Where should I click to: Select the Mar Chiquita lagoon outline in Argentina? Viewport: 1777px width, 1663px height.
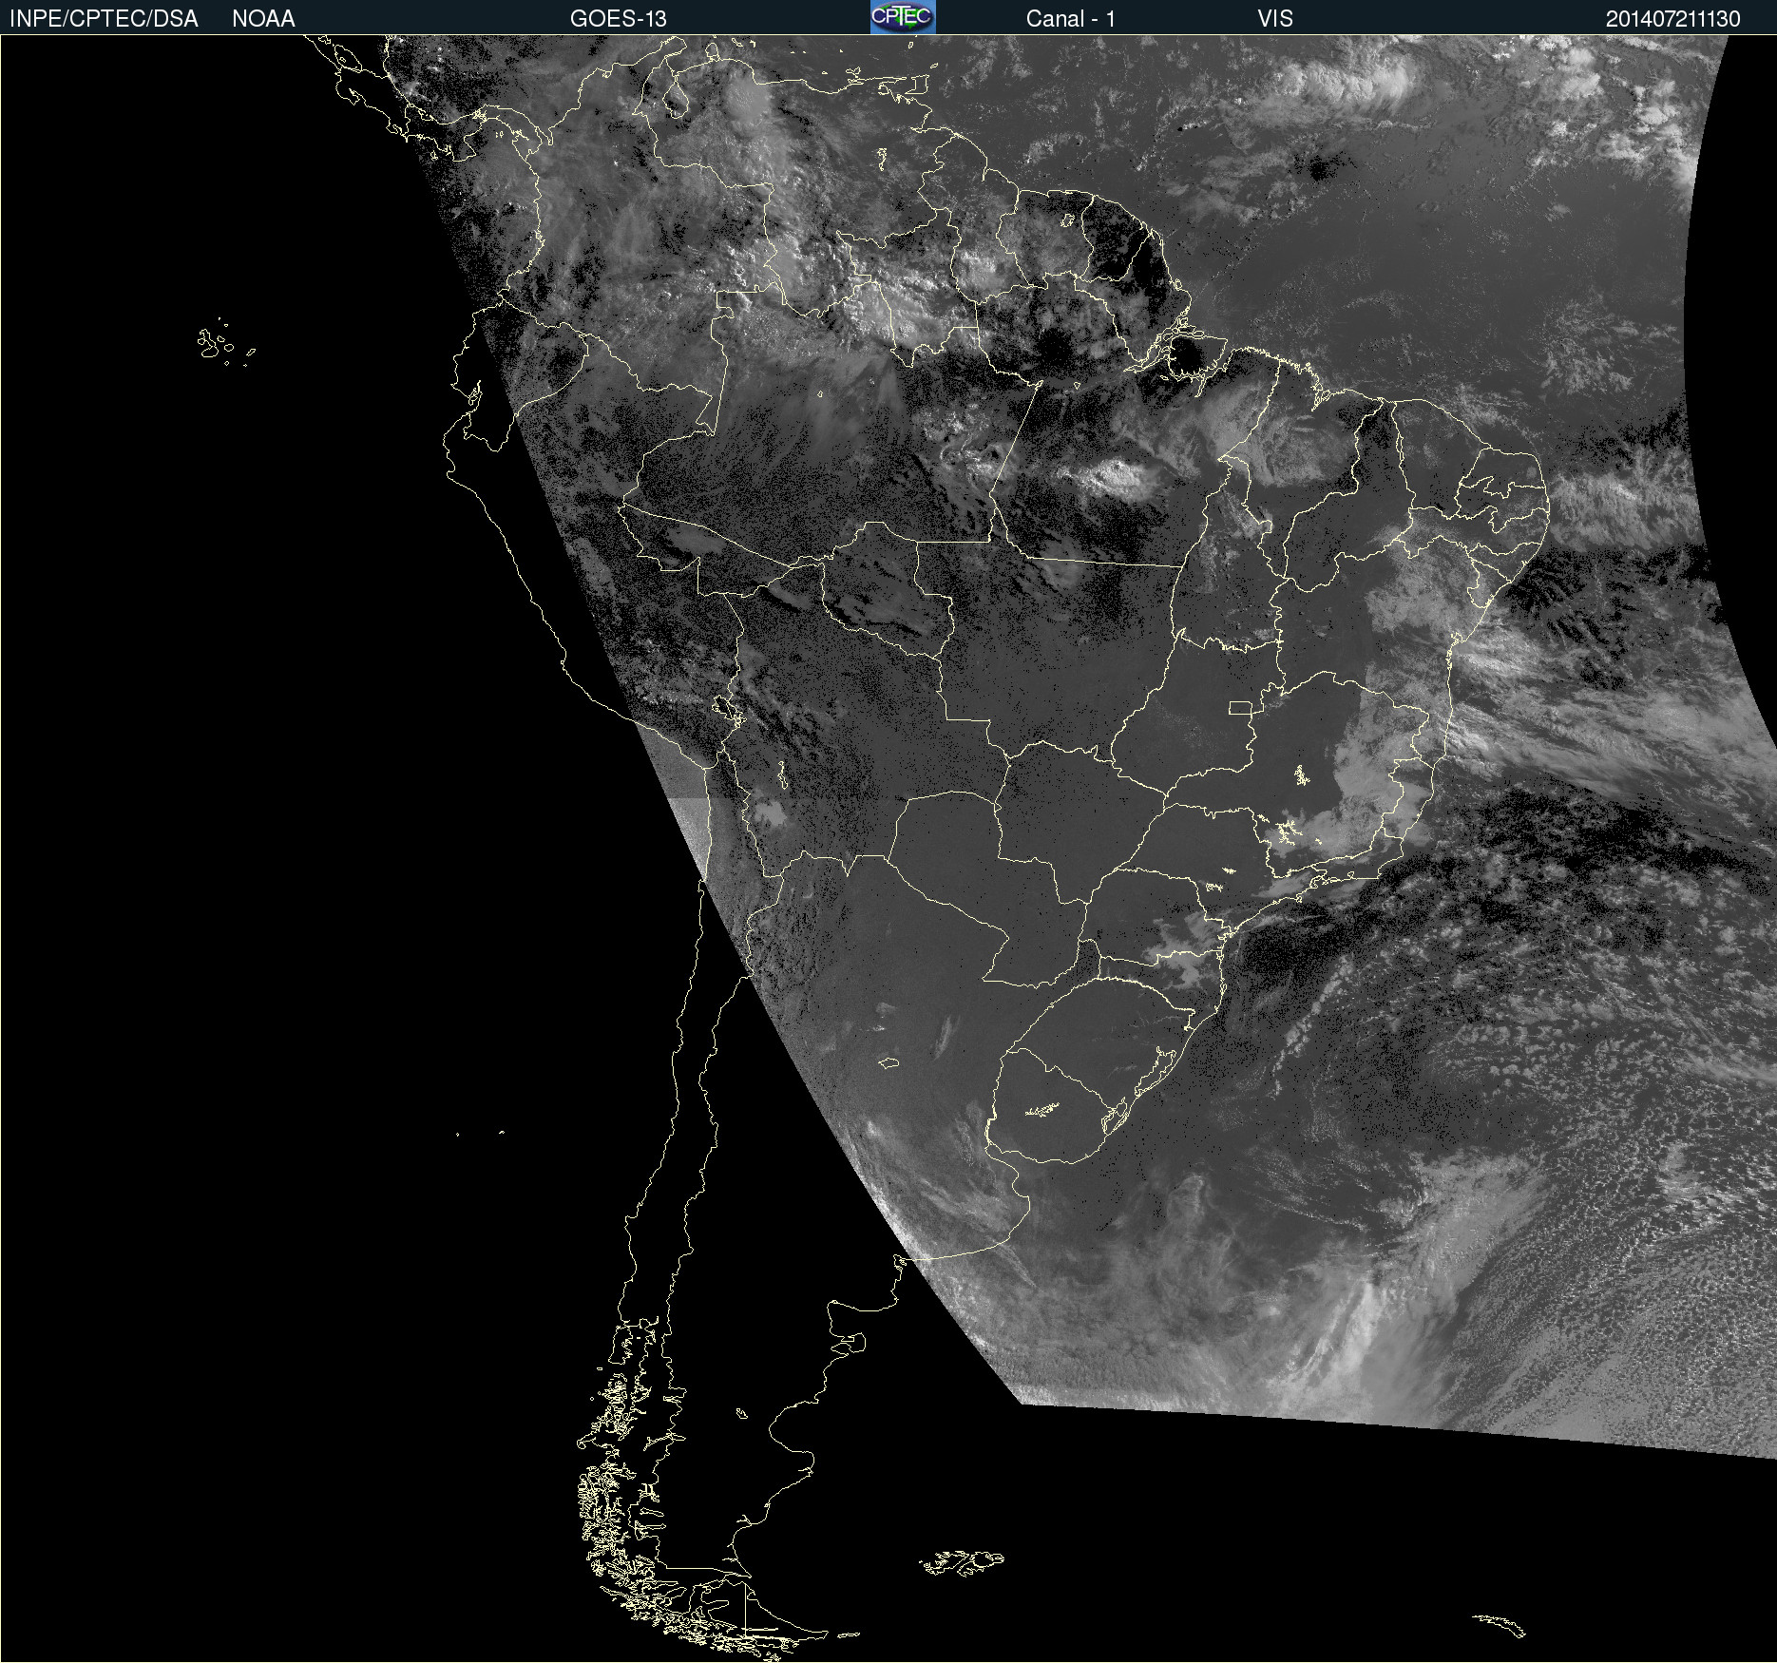pyautogui.click(x=888, y=1062)
